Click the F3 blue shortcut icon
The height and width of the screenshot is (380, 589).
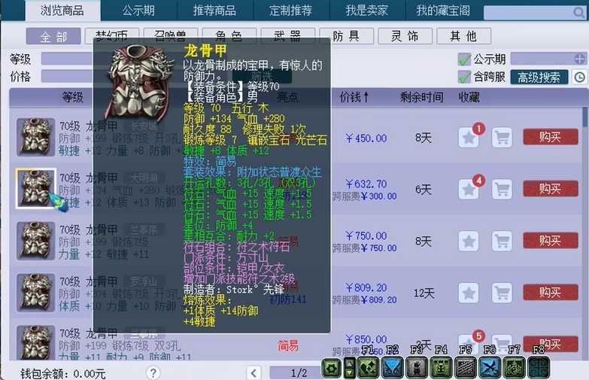point(392,368)
